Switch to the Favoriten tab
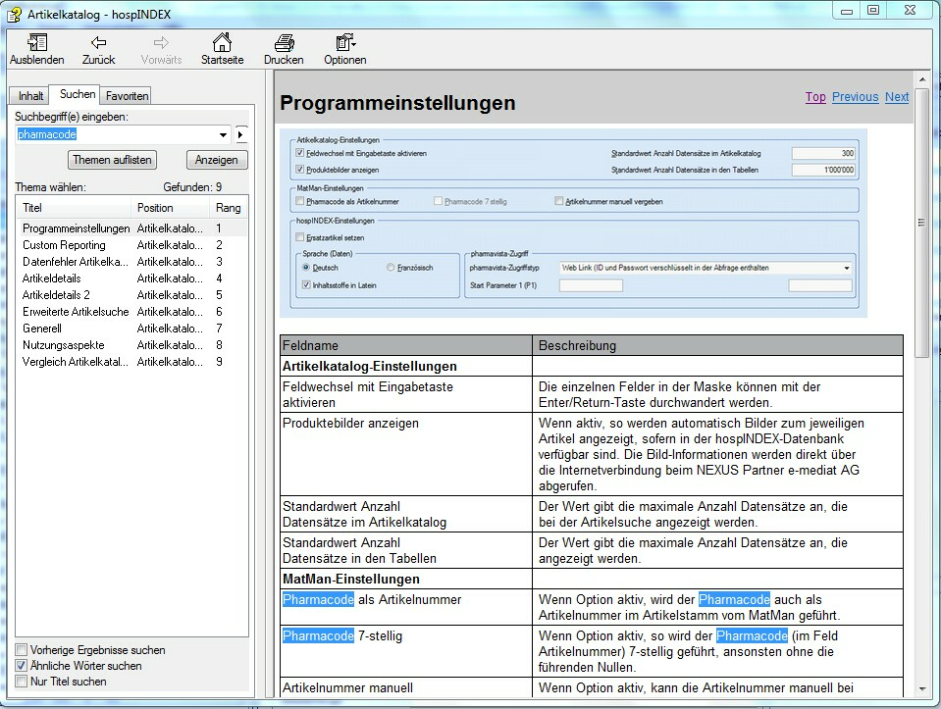The width and height of the screenshot is (941, 709). point(127,96)
